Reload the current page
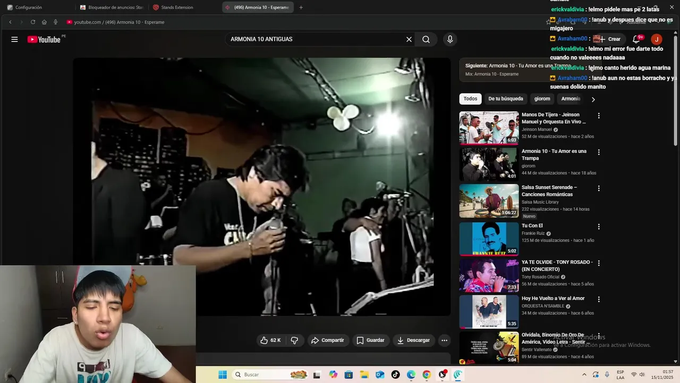 click(33, 22)
